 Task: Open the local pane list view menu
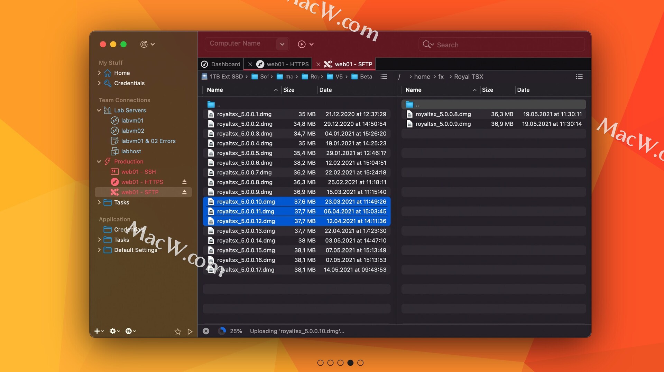pyautogui.click(x=384, y=77)
